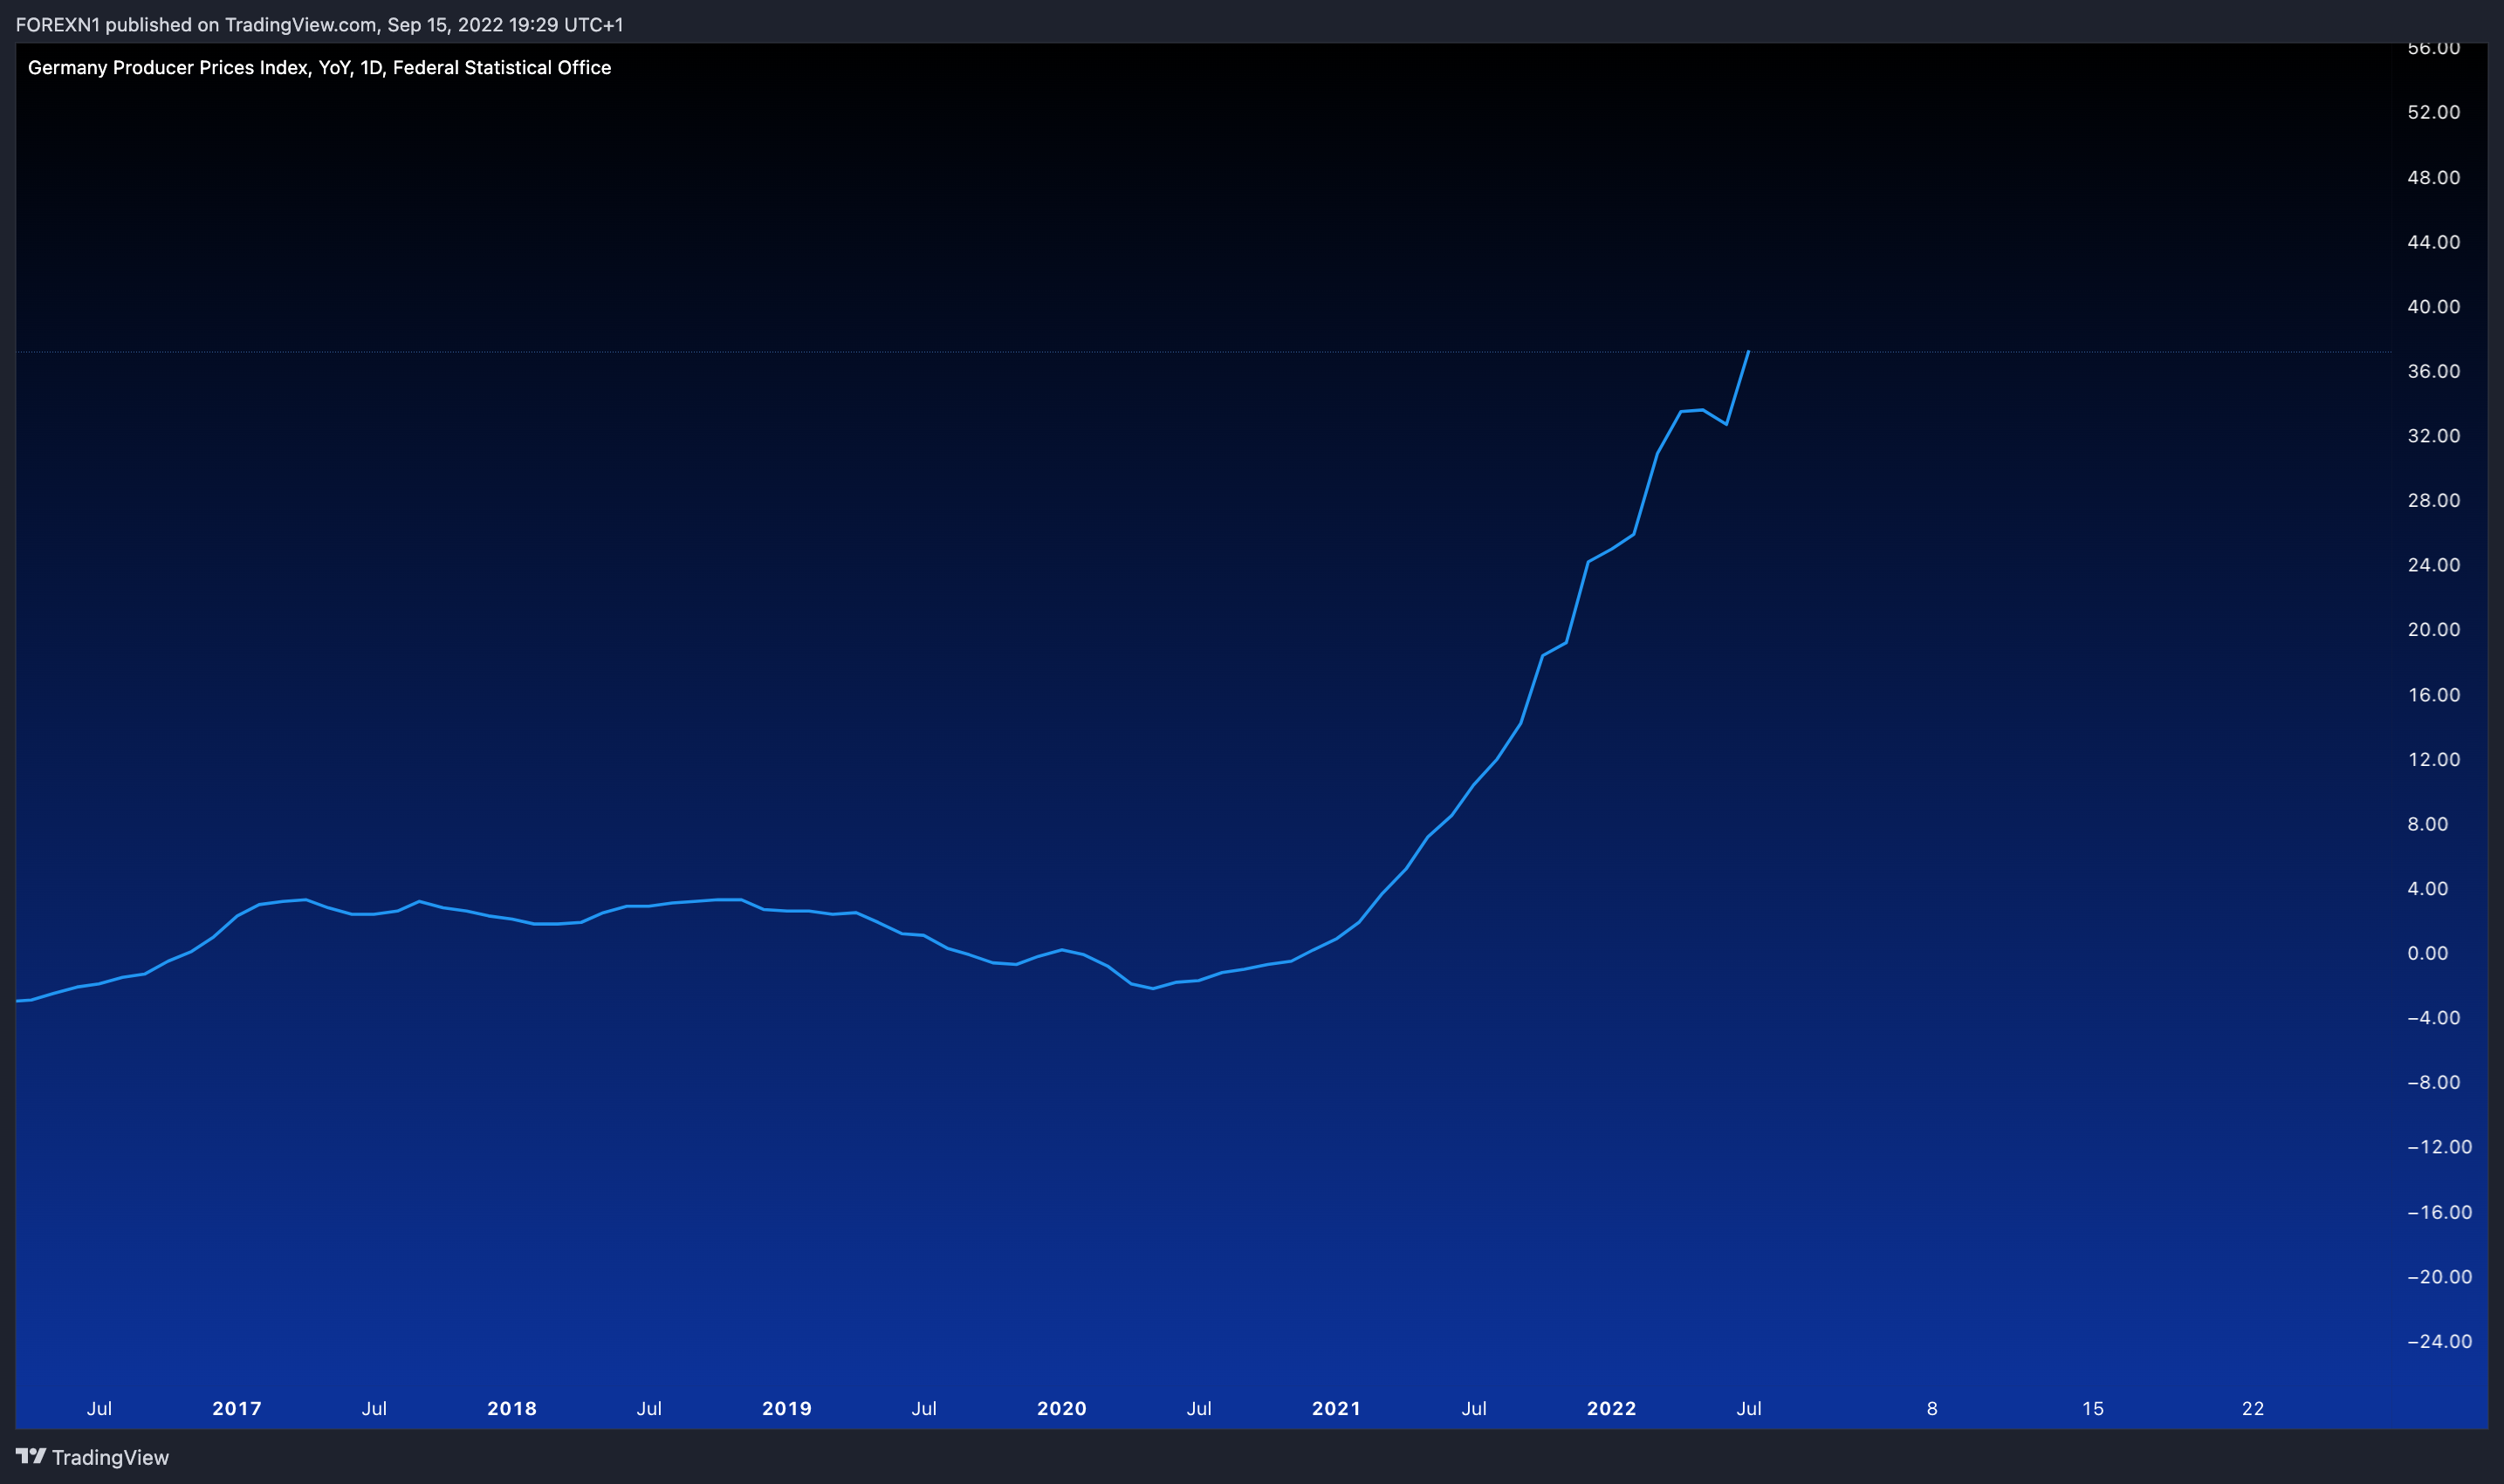Click the −16.00 price axis label
Viewport: 2504px width, 1484px height.
click(x=2439, y=1212)
